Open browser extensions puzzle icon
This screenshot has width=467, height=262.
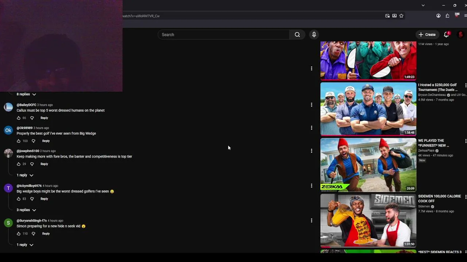[447, 16]
